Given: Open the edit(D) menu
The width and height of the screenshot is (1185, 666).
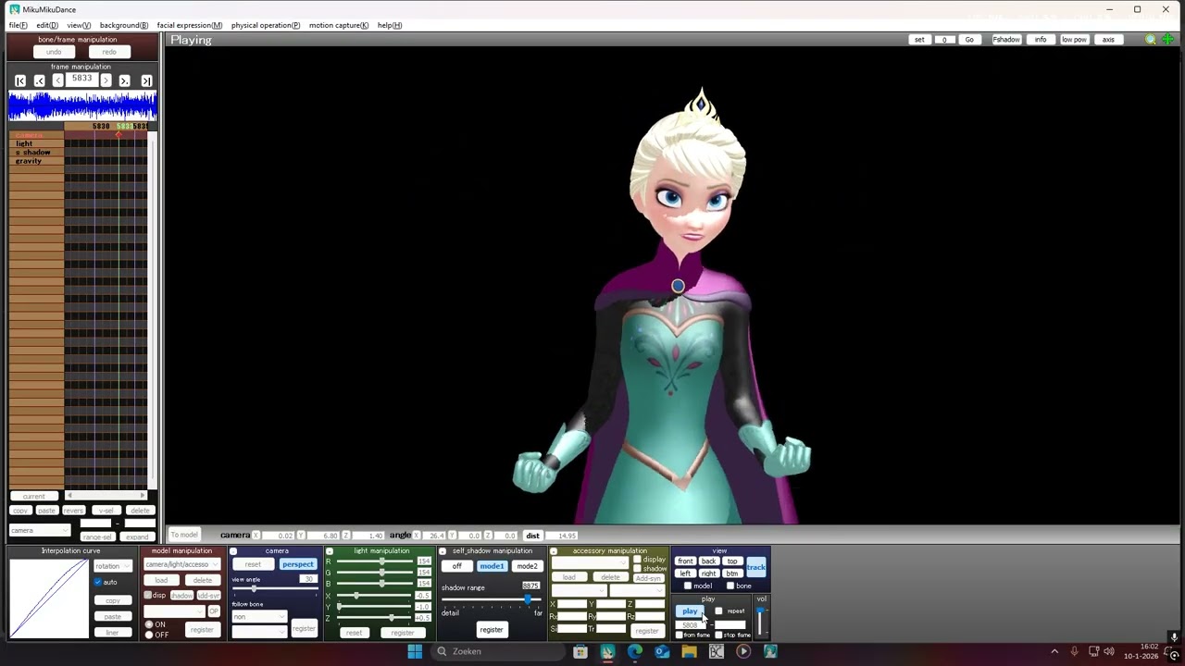Looking at the screenshot, I should [47, 25].
